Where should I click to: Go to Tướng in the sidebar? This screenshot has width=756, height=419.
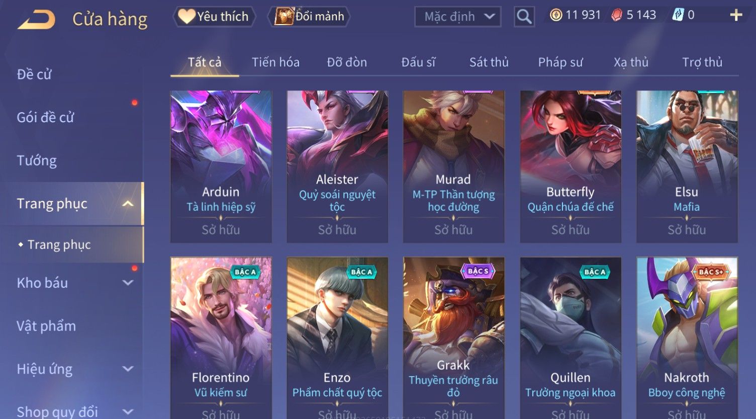[37, 161]
